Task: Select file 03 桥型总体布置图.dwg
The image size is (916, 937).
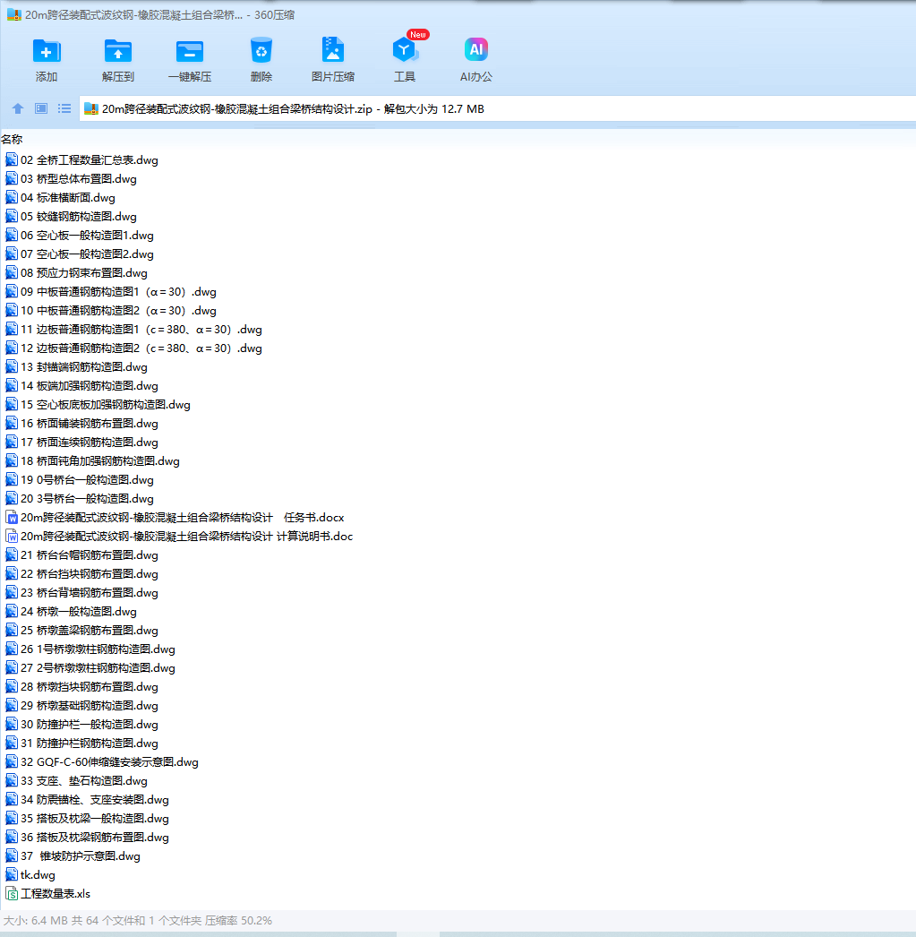Action: coord(71,178)
